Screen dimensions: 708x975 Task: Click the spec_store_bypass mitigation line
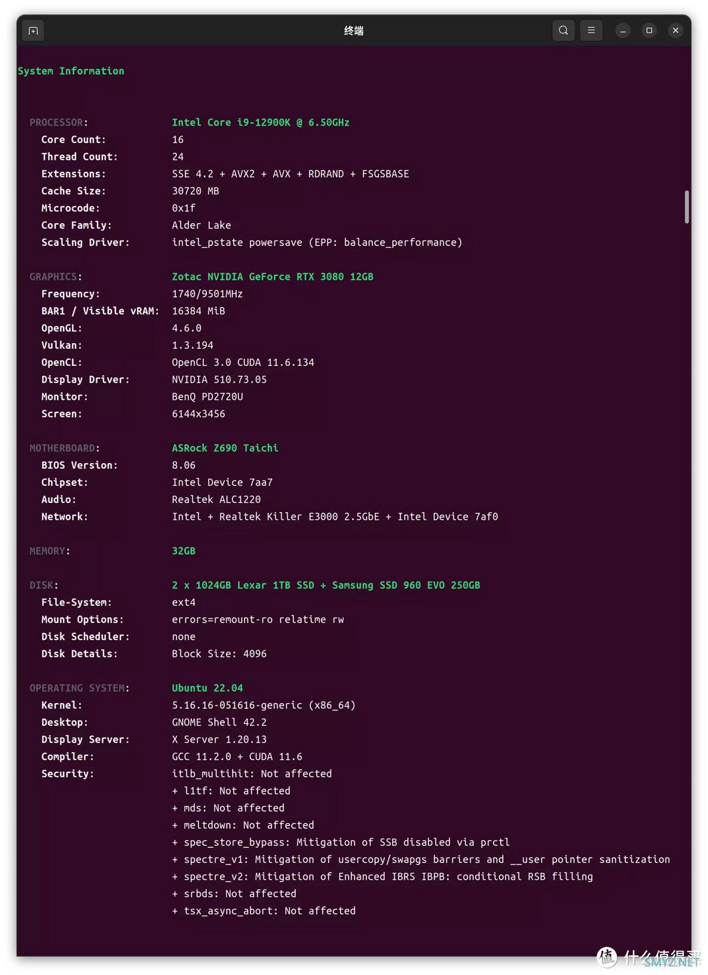[x=341, y=842]
